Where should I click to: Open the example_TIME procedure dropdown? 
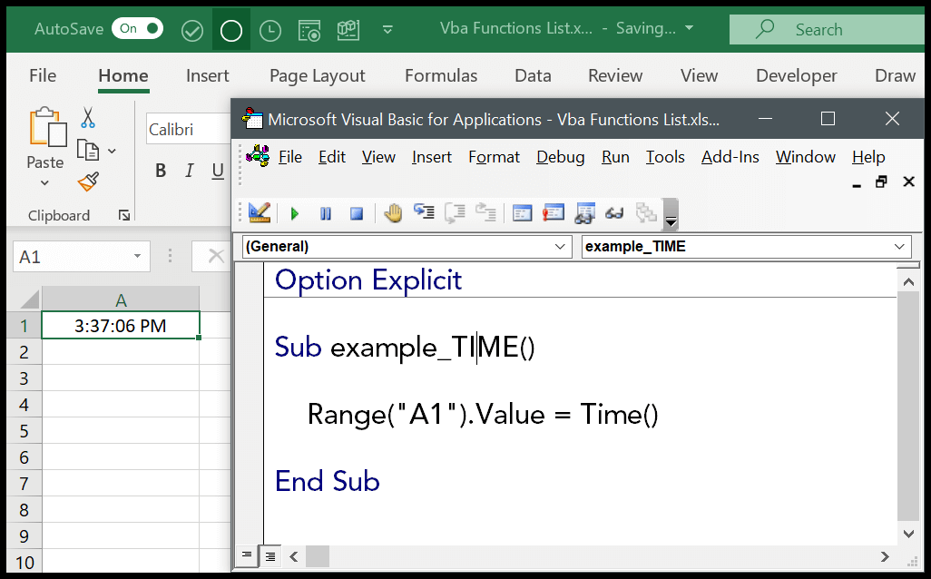pos(744,246)
